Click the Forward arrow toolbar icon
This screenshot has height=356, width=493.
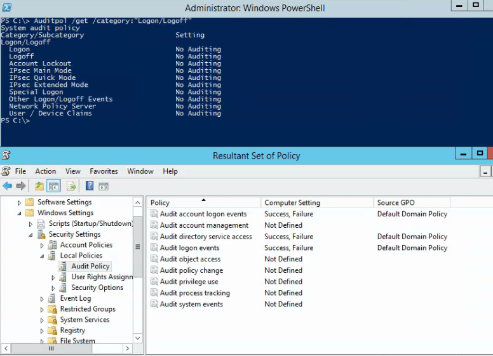click(x=21, y=186)
